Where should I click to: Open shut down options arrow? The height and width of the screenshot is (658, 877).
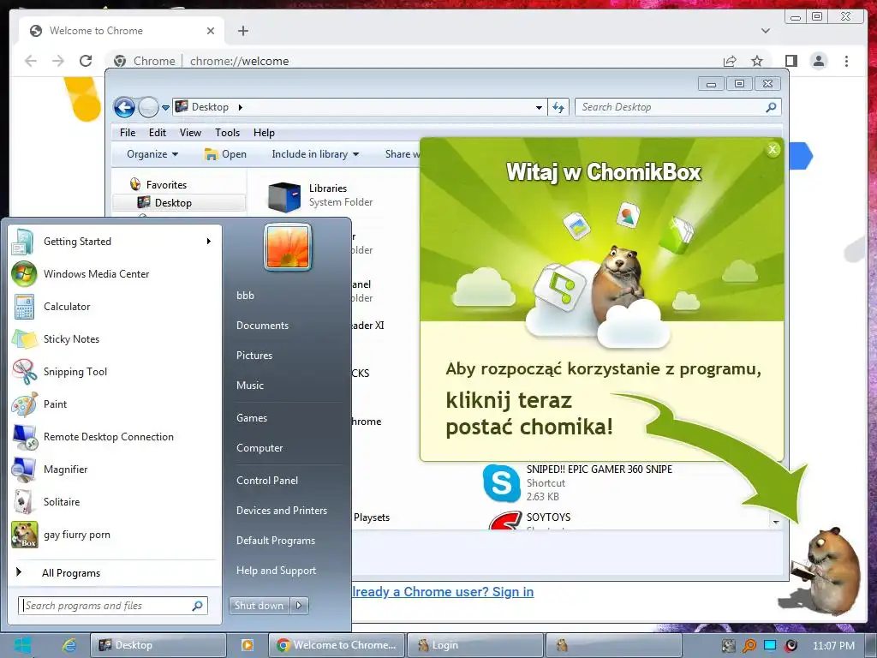coord(299,606)
